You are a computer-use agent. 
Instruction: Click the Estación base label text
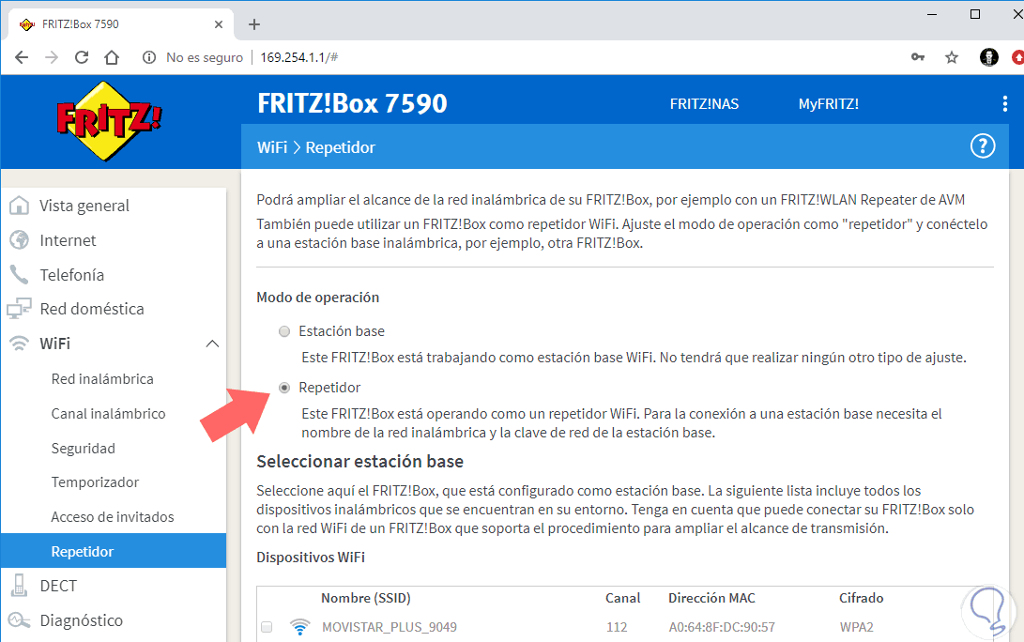(x=342, y=331)
